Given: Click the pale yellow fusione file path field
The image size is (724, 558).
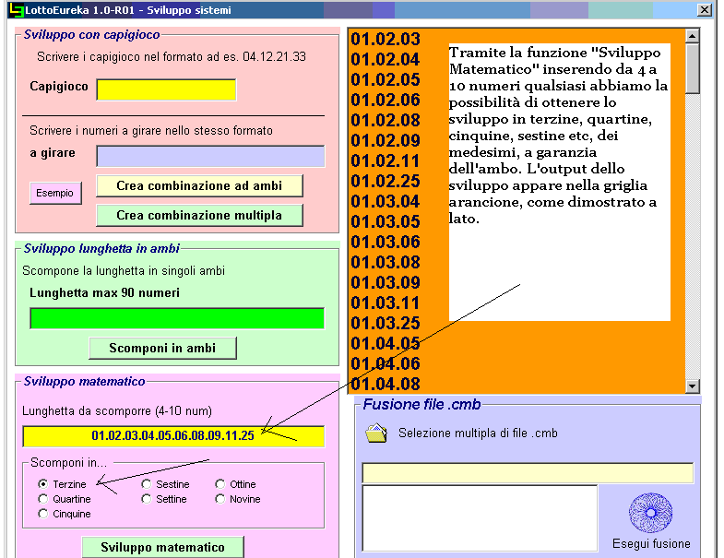Looking at the screenshot, I should [528, 473].
